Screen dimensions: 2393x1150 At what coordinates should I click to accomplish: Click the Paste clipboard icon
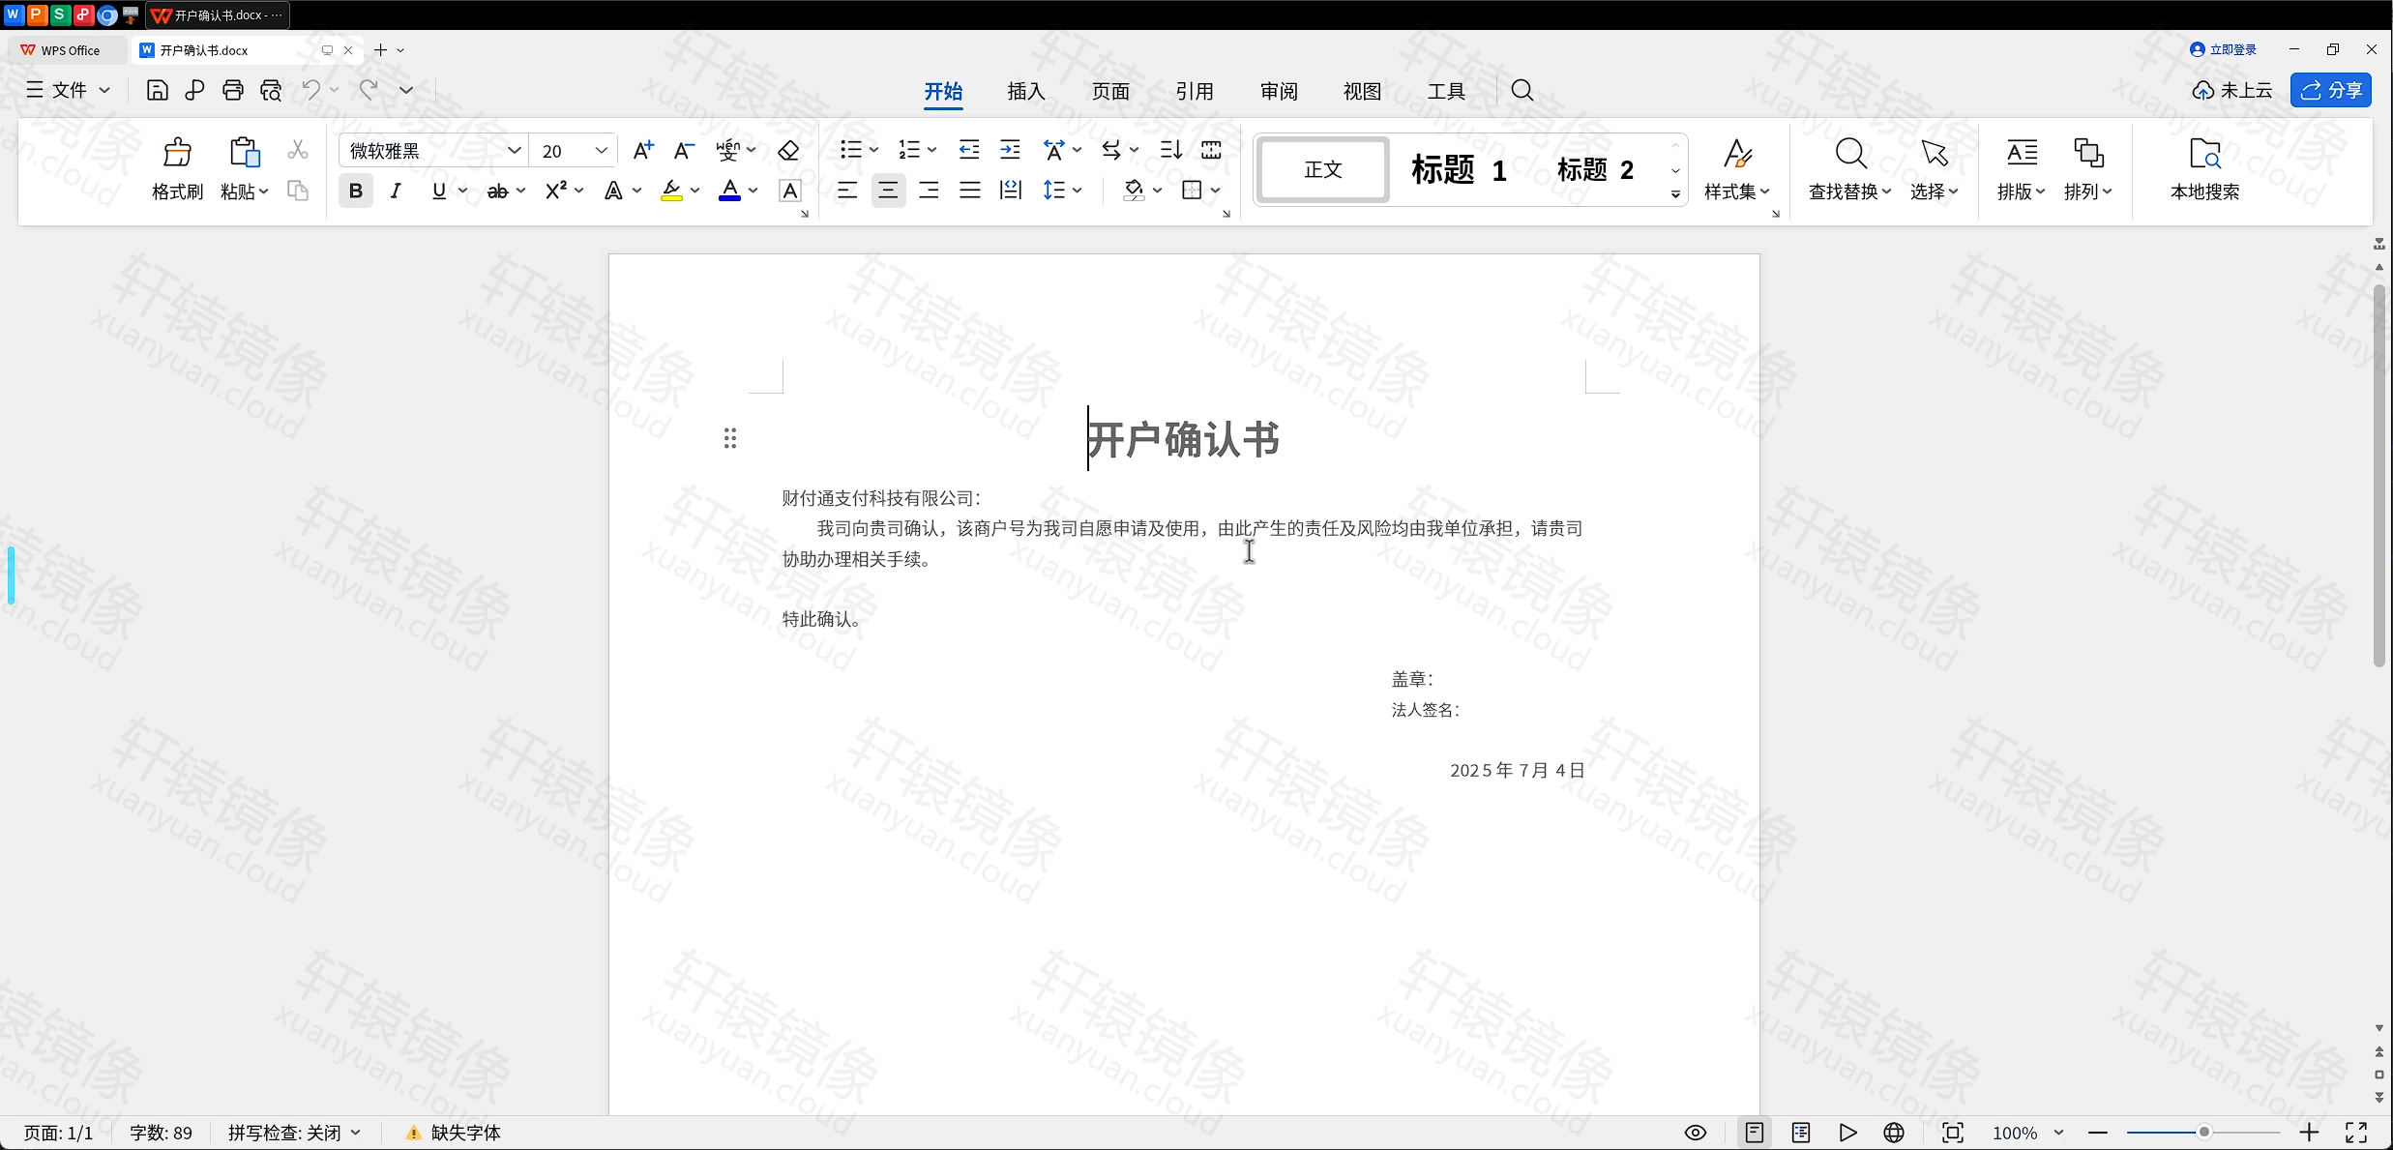pyautogui.click(x=244, y=153)
